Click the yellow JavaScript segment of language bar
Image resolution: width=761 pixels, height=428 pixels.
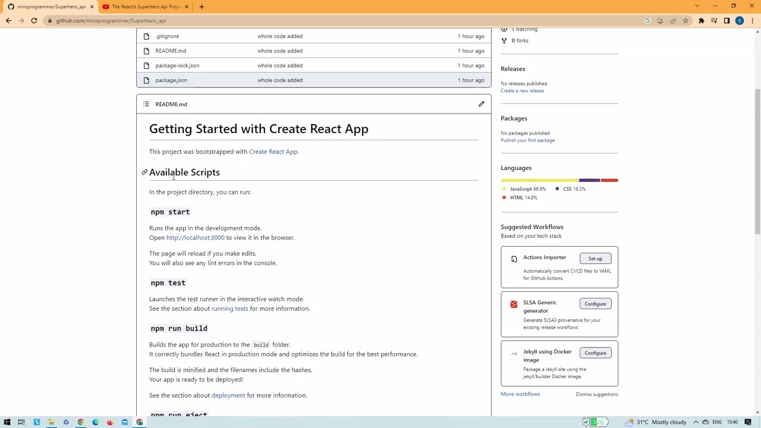point(539,180)
